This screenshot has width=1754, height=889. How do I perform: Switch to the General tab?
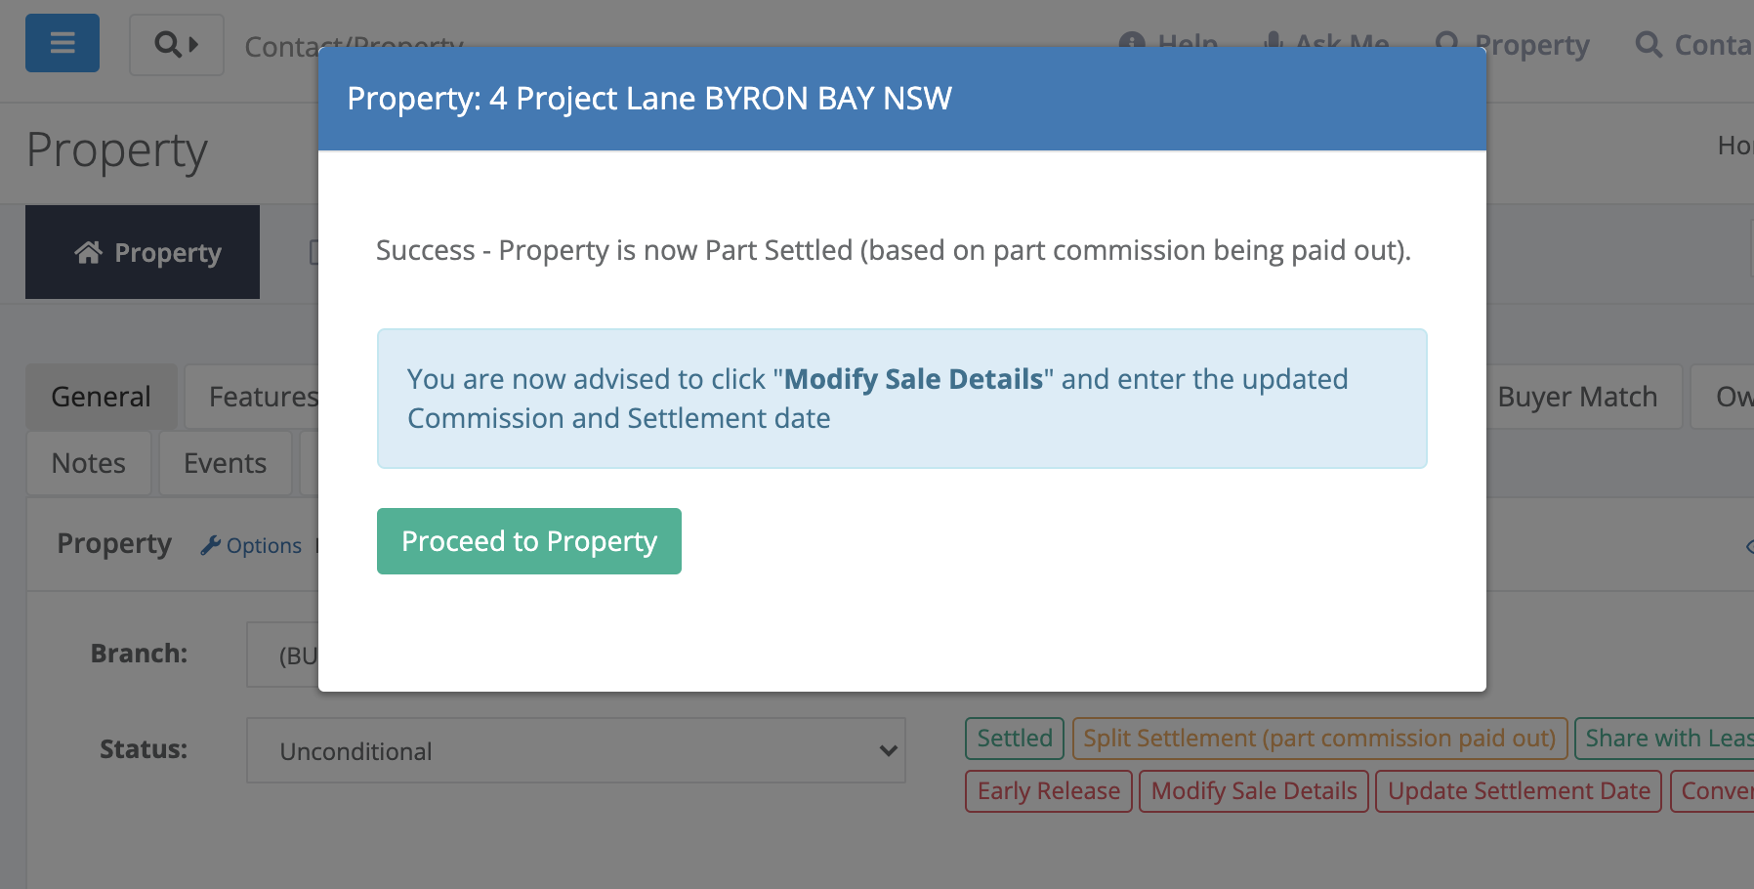point(102,397)
